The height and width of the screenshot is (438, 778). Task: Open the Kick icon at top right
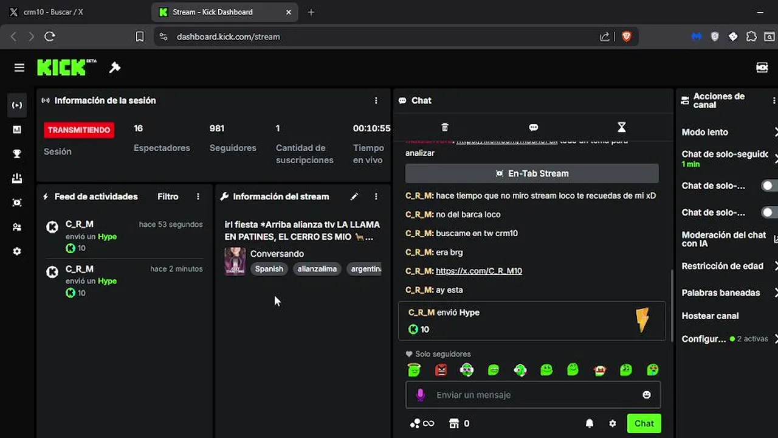pyautogui.click(x=762, y=68)
